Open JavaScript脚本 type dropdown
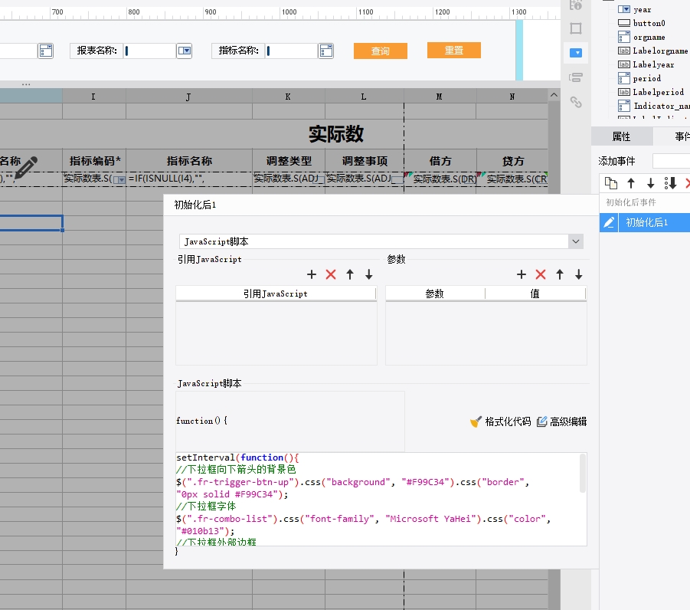The image size is (690, 610). tap(576, 241)
